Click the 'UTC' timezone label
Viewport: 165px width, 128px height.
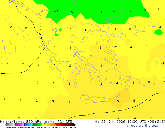pyautogui.click(x=143, y=122)
